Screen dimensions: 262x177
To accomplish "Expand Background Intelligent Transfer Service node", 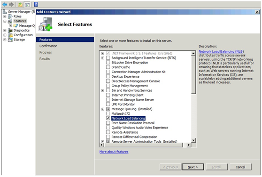I will click(x=103, y=58).
